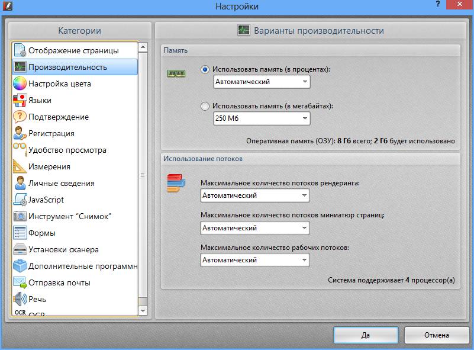474x350 pixels.
Task: Click the Подтверждение question mark icon
Action: pos(20,117)
